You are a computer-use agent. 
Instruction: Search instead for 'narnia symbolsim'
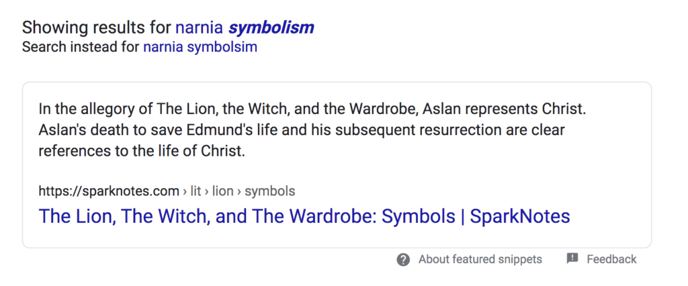200,48
